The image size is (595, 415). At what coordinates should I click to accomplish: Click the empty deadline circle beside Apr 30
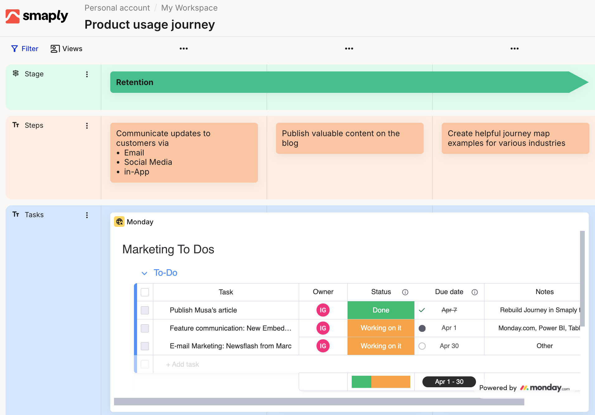[422, 346]
